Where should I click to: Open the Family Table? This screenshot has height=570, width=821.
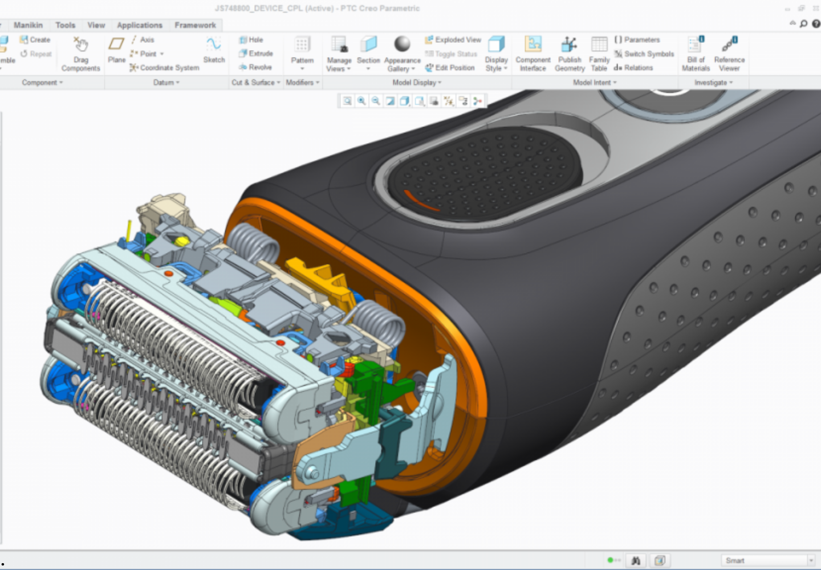point(599,54)
